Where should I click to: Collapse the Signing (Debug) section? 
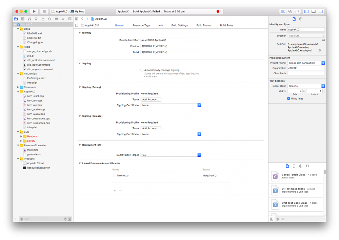(80, 87)
